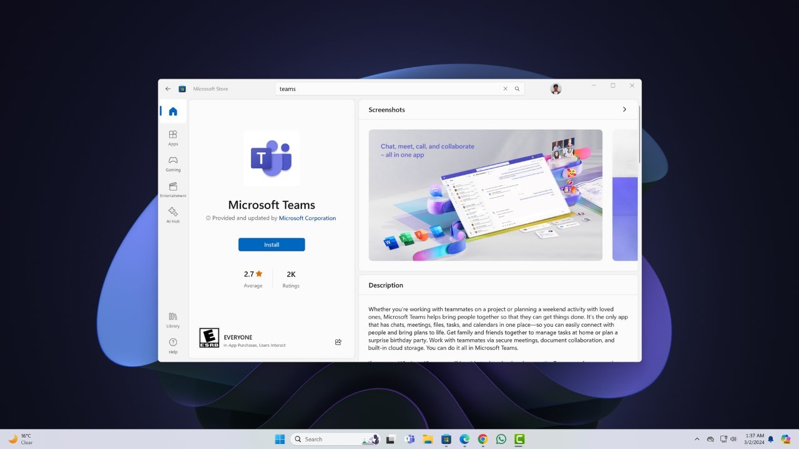Screen dimensions: 799x449
Task: Show hidden system tray icons
Action: [697, 439]
